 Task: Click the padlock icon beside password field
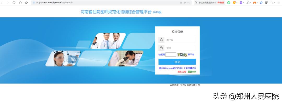tap(161, 48)
